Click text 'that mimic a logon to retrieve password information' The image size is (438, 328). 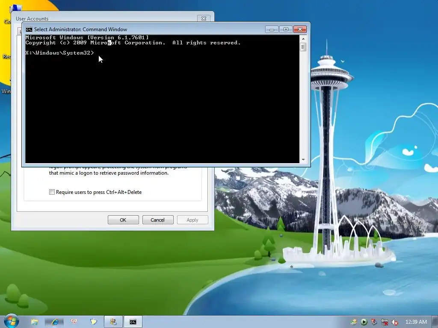click(x=109, y=173)
